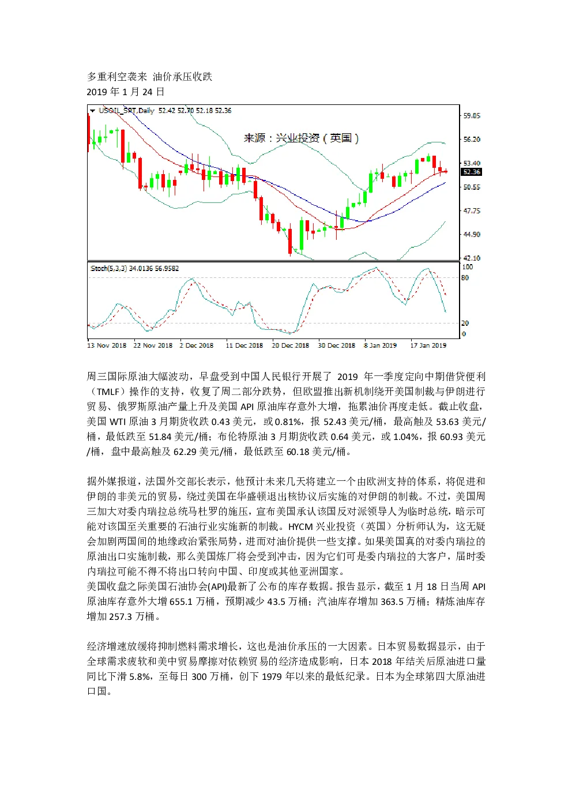Viewport: 572px width, 809px height.
Task: Click the 13 Nov 2018 date marker
Action: pos(107,345)
